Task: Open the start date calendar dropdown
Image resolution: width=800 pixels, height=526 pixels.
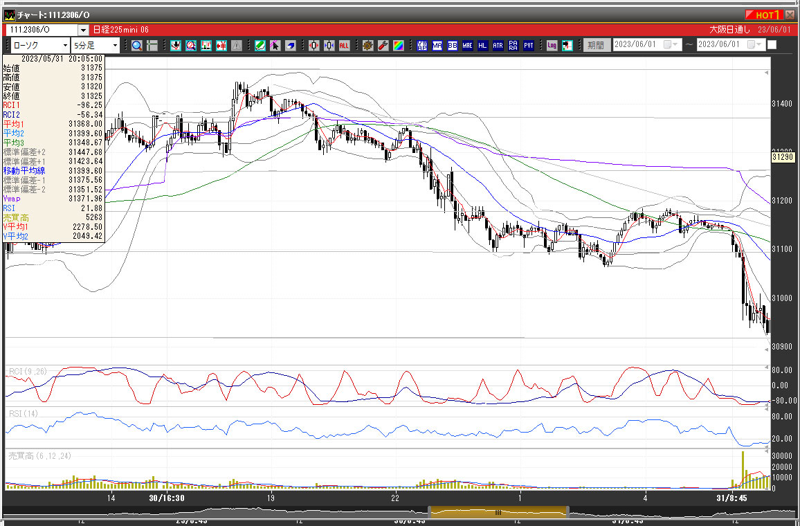Action: point(670,45)
